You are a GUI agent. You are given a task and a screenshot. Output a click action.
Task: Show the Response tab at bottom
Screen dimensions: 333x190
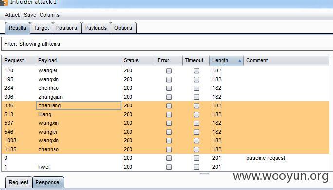[48, 182]
